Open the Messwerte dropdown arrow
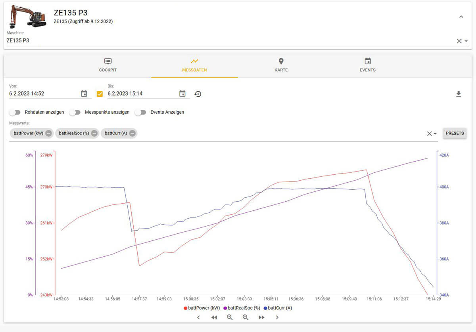This screenshot has width=476, height=332. 435,134
